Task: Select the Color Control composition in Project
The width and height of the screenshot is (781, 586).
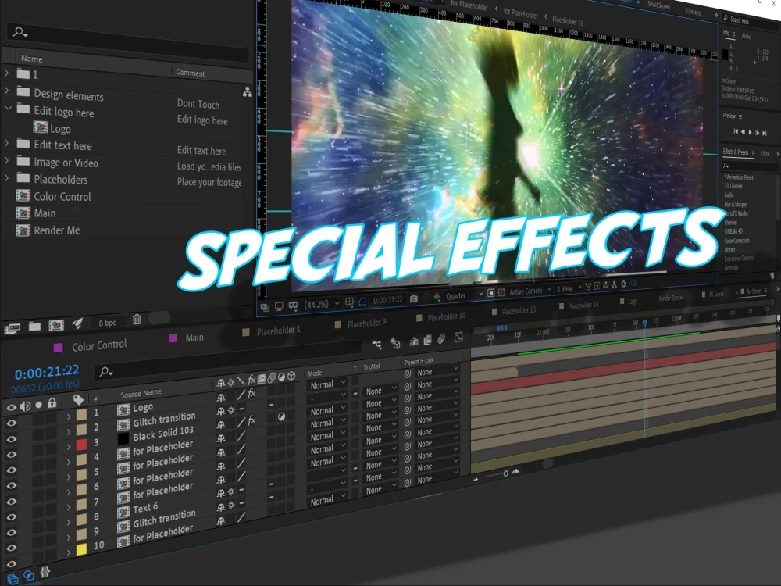Action: [x=62, y=196]
